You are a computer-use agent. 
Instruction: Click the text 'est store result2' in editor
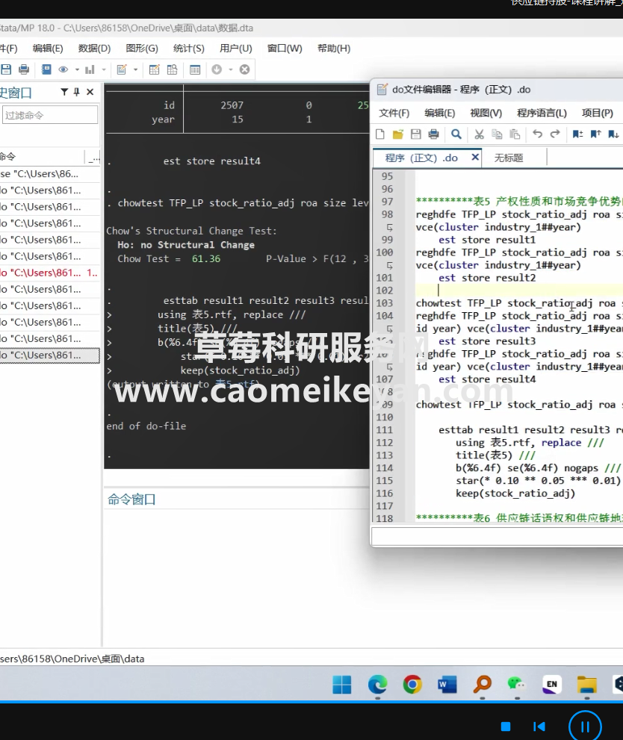487,278
